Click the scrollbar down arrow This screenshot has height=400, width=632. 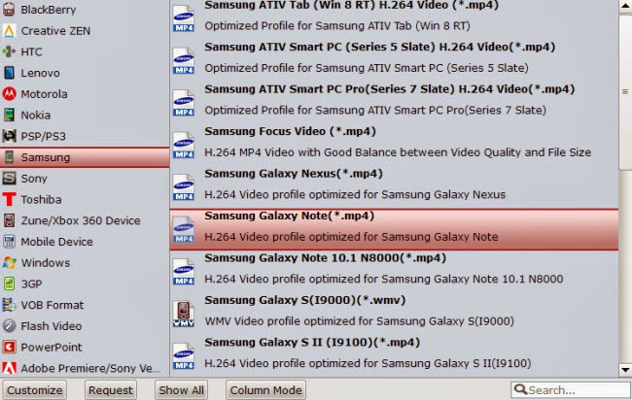pos(625,369)
